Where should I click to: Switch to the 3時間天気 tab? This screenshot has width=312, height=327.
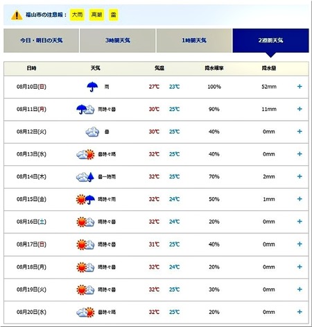118,40
